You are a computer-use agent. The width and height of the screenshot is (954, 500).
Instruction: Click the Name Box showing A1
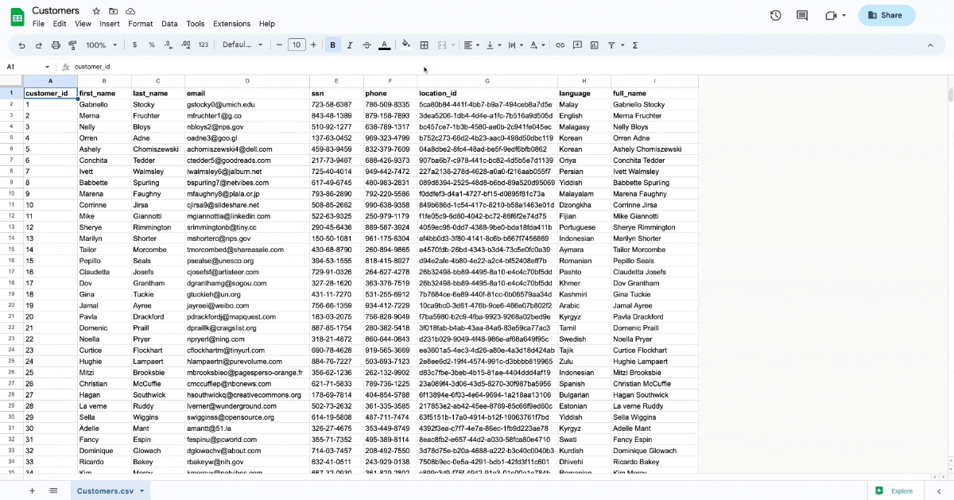coord(24,67)
